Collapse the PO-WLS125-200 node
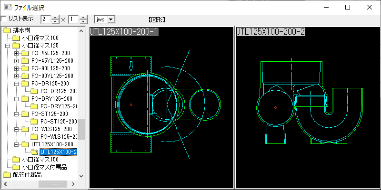Screen dimensions: 381x190 tap(16, 129)
